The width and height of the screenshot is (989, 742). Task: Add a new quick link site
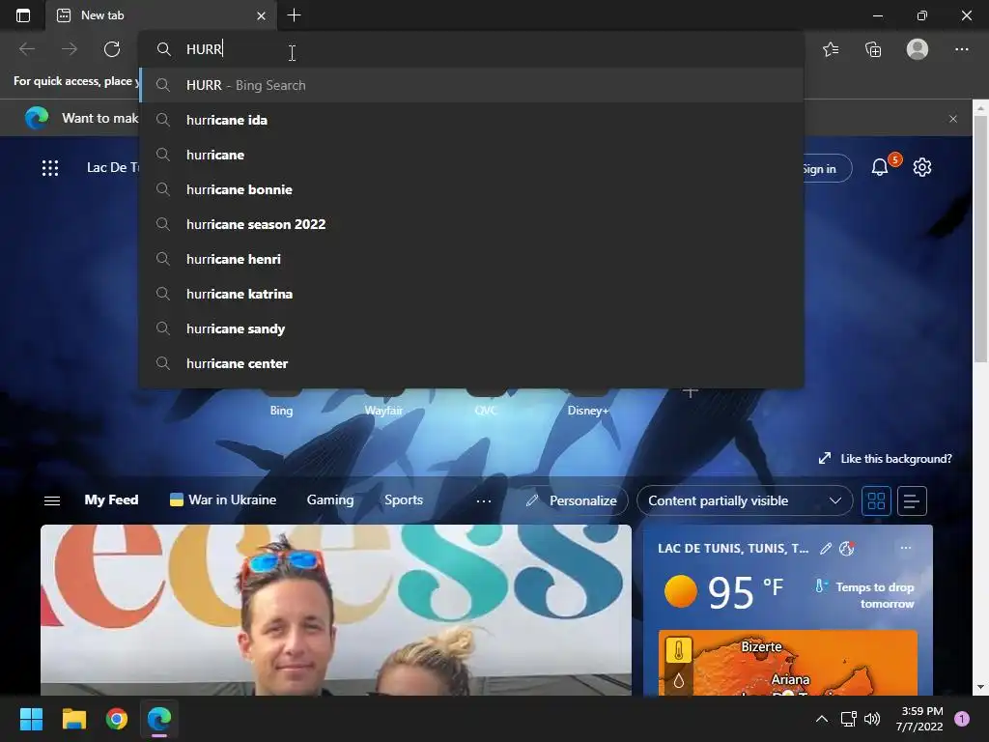[690, 392]
